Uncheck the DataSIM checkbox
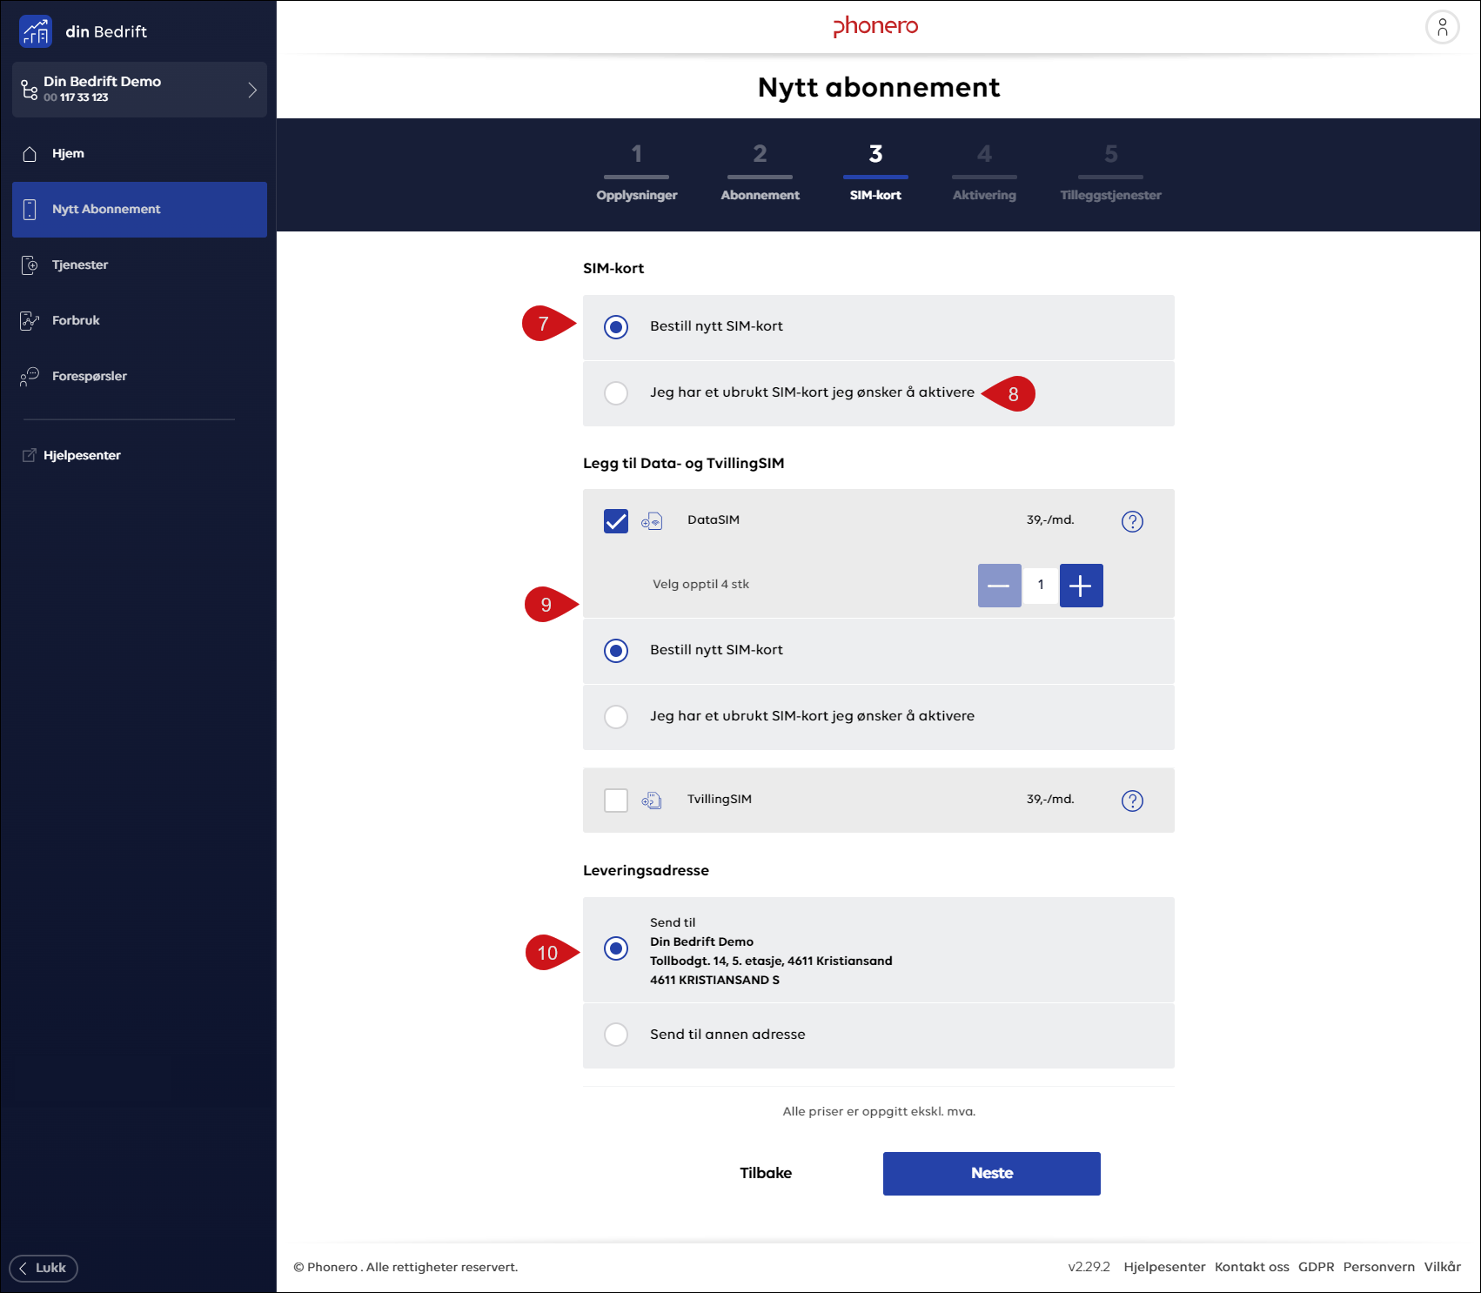 coord(616,521)
